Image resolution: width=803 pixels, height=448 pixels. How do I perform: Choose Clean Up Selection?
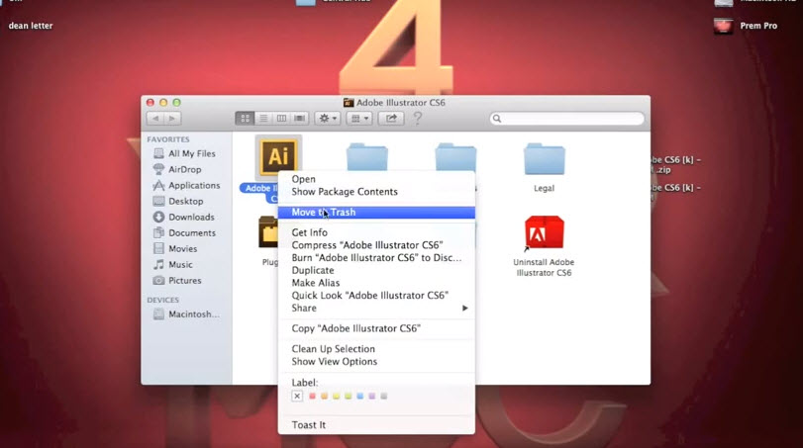tap(376, 349)
